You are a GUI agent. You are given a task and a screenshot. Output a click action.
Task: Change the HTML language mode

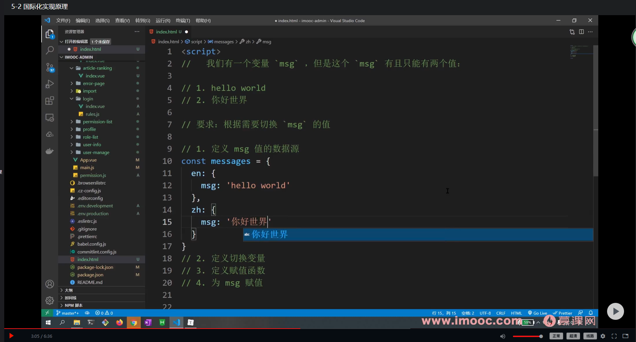516,313
